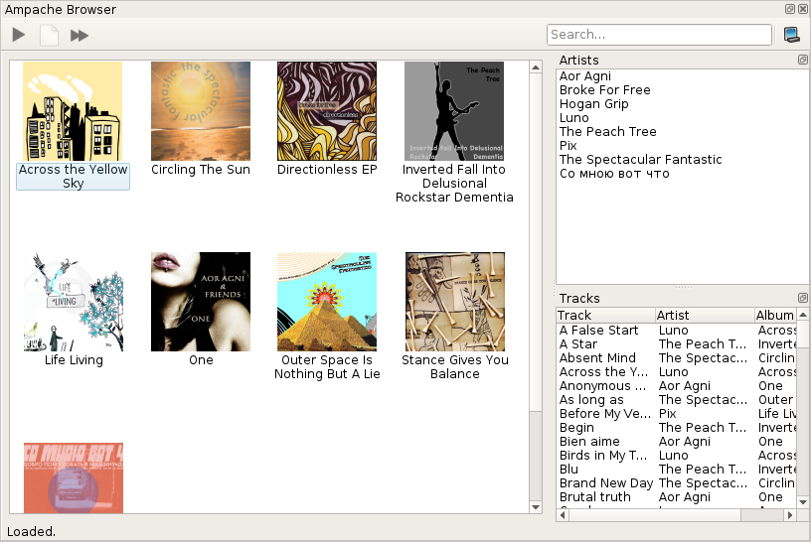Click the Play toolbar button
The image size is (811, 542).
click(19, 35)
